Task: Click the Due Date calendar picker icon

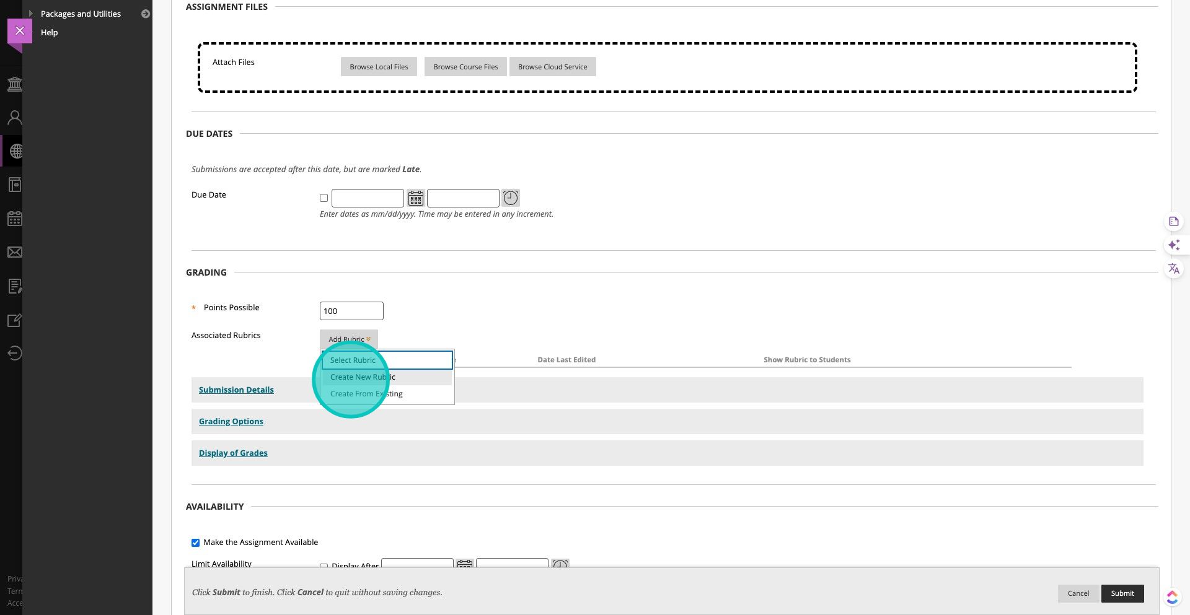Action: click(415, 198)
